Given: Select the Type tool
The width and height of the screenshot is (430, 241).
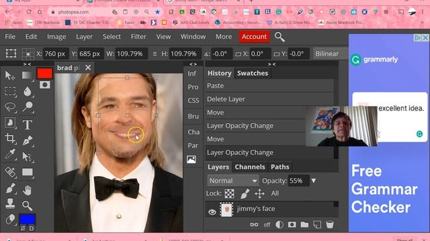Looking at the screenshot, I should pos(27,125).
